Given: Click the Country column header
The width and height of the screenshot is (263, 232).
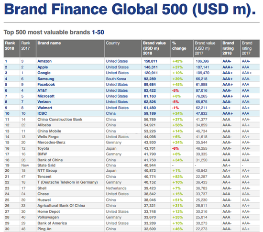Looking at the screenshot, I should (x=113, y=43).
